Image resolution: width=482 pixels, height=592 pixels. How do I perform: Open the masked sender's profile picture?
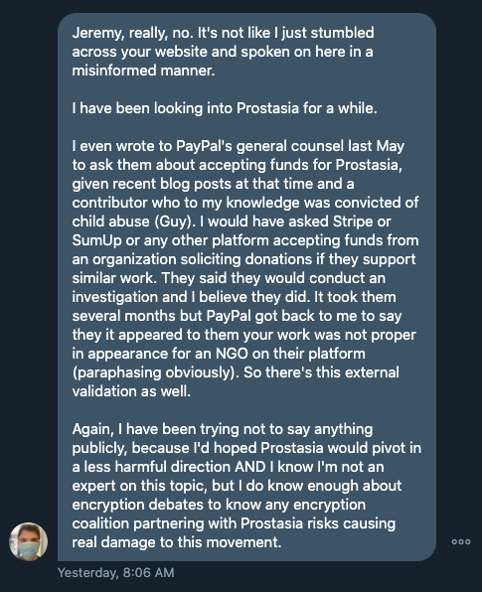pos(29,541)
